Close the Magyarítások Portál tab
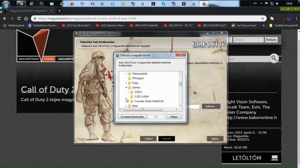 click(51, 11)
